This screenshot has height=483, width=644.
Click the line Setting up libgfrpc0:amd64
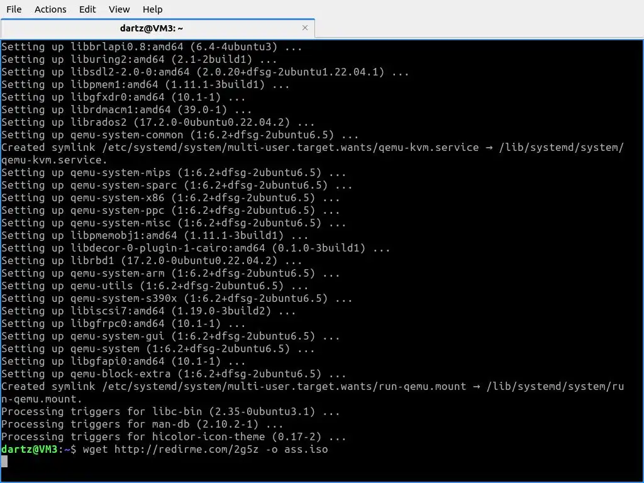click(x=123, y=324)
